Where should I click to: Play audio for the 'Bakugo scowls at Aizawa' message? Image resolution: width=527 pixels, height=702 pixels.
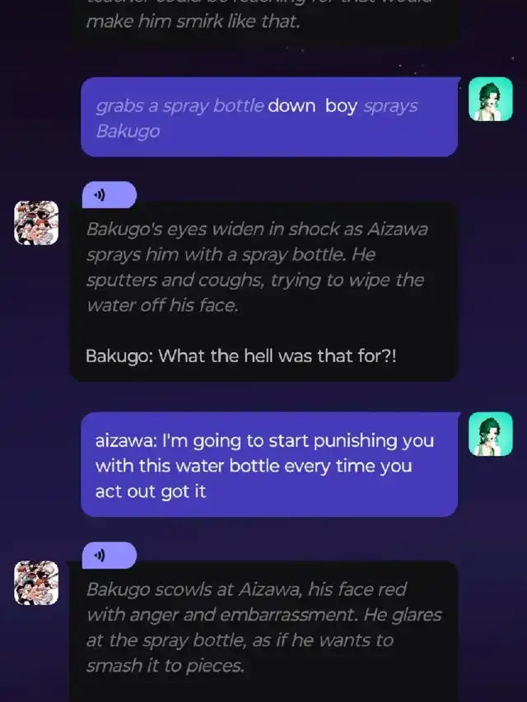[x=109, y=556]
